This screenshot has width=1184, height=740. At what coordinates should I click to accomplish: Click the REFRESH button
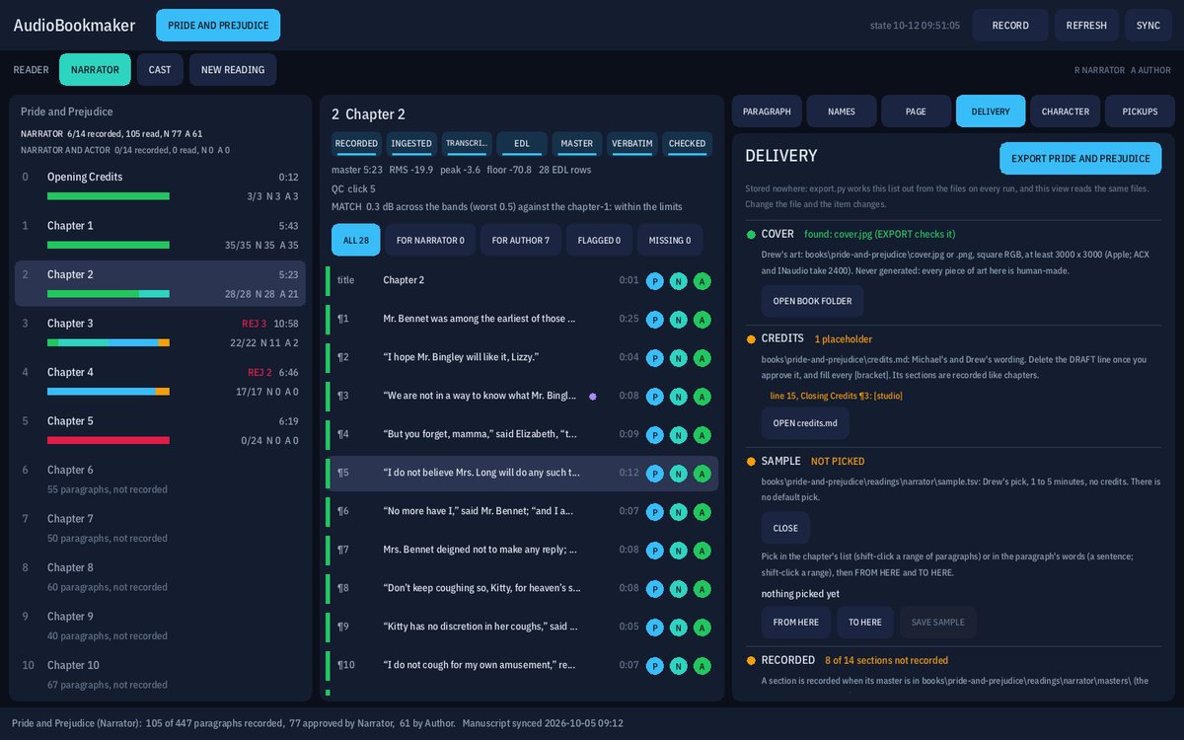tap(1086, 25)
